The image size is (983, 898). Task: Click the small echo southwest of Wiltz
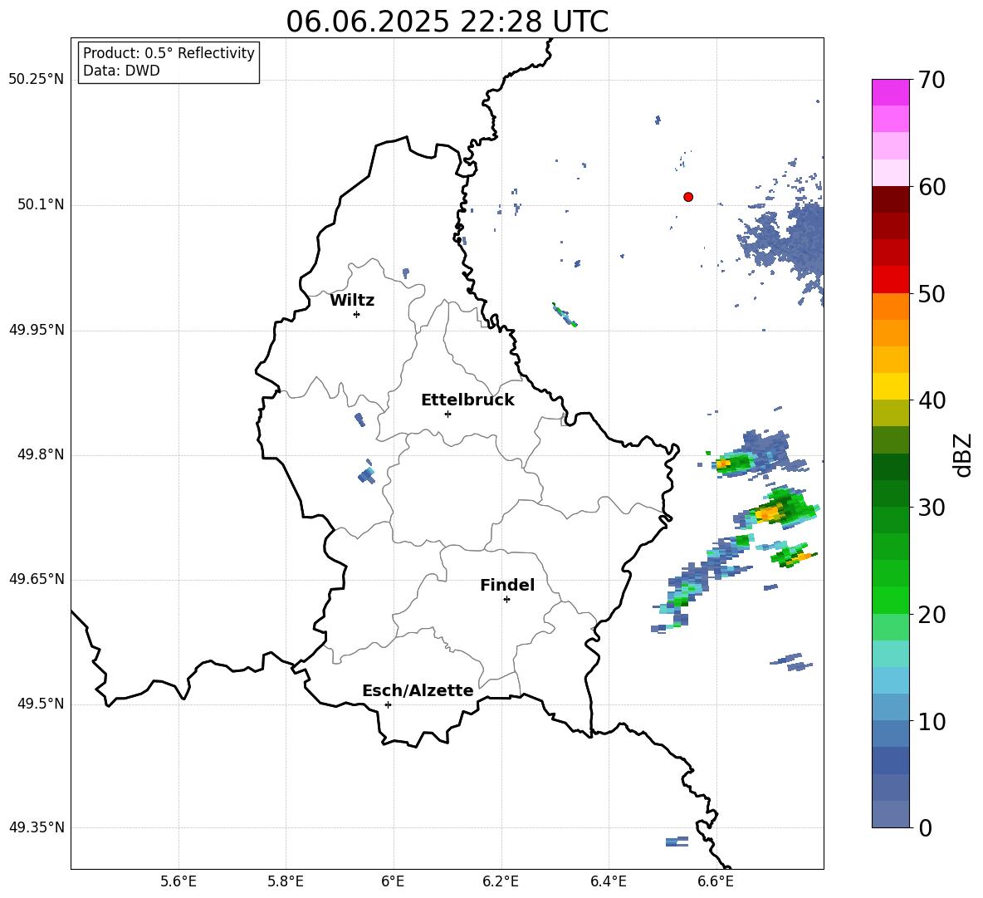pos(359,420)
